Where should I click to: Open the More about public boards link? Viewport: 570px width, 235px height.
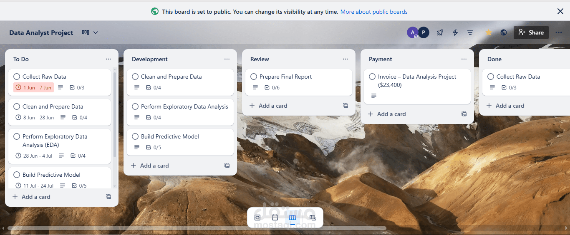coord(374,12)
